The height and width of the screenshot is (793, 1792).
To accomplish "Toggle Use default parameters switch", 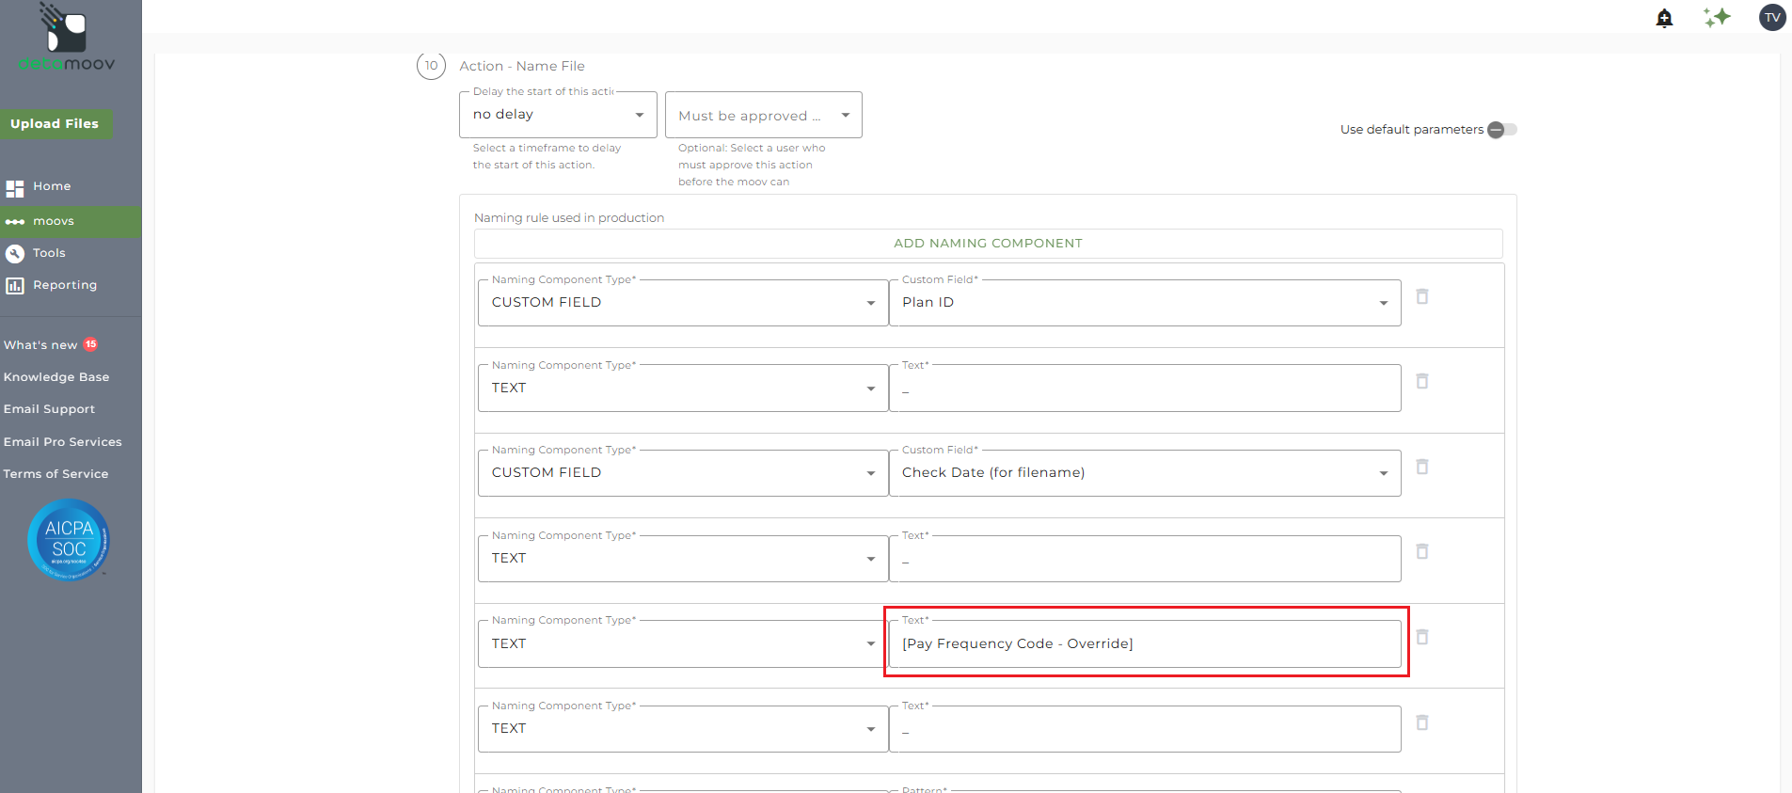I will [x=1501, y=130].
